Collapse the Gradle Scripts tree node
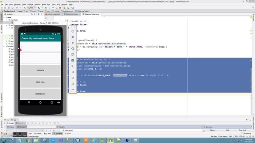The width and height of the screenshot is (255, 143). pos(4,46)
